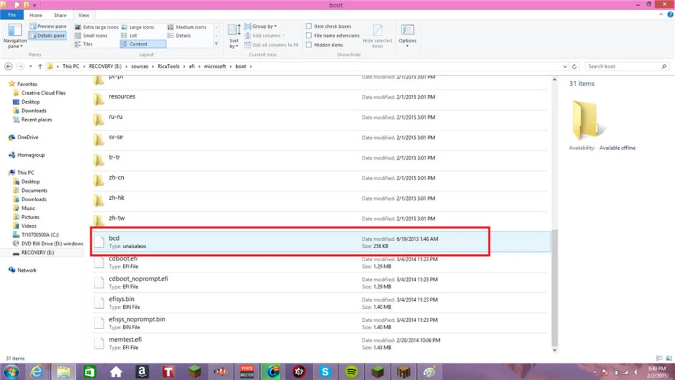Click 'RicaTools' in the address path
The height and width of the screenshot is (380, 675).
click(168, 67)
